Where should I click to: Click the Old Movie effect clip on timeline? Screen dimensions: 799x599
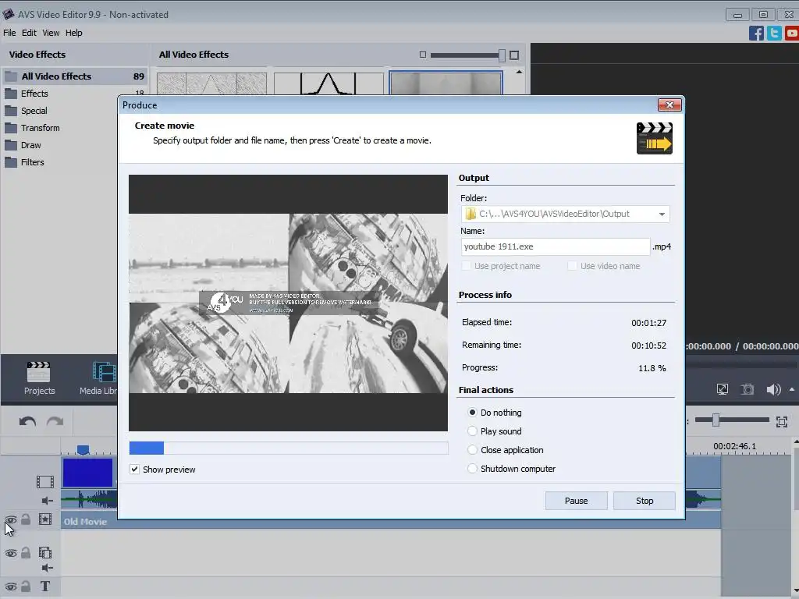[391, 521]
